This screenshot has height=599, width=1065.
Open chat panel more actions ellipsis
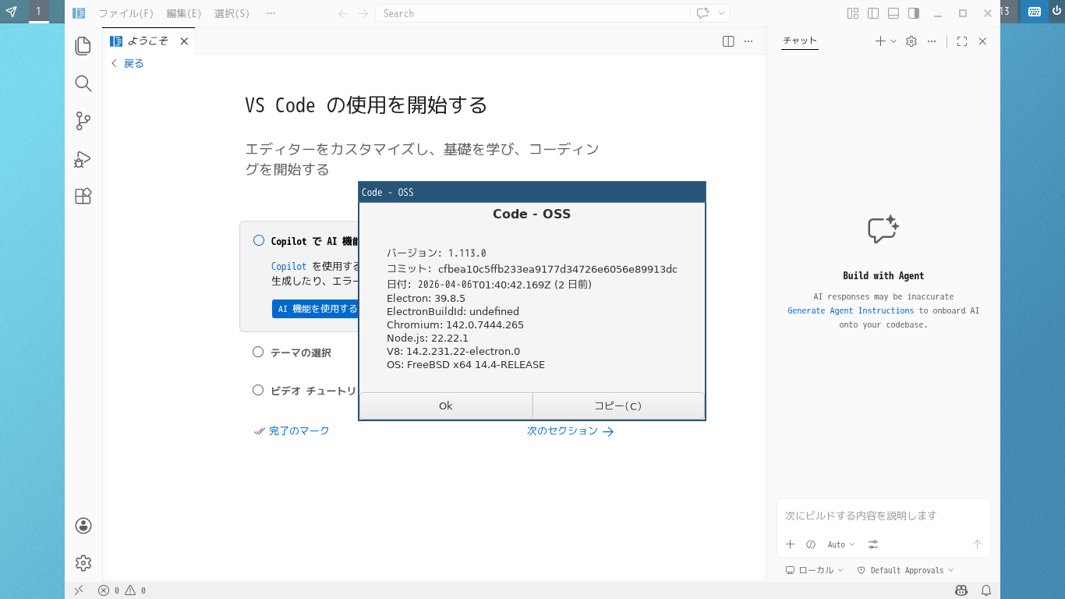coord(932,41)
